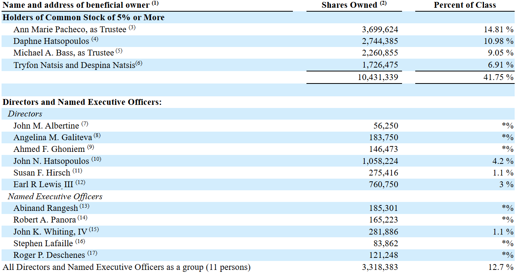
Task: Click the shares value 1,726,475
Action: [380, 65]
